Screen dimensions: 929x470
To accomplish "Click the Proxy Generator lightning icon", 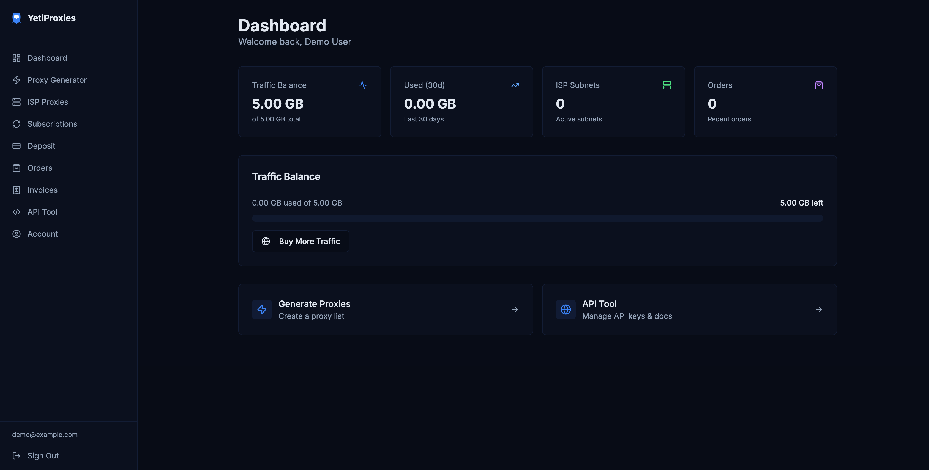I will (17, 80).
